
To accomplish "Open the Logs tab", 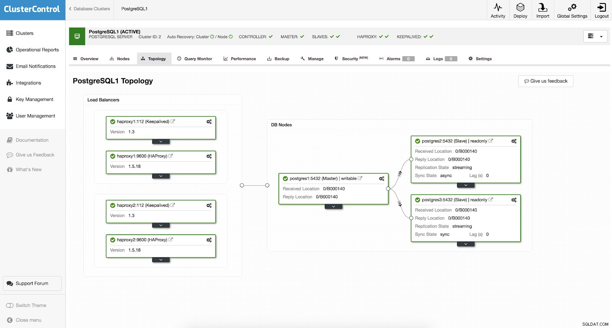I will point(441,59).
